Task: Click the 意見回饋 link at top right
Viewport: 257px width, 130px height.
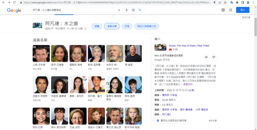Action: point(246,17)
